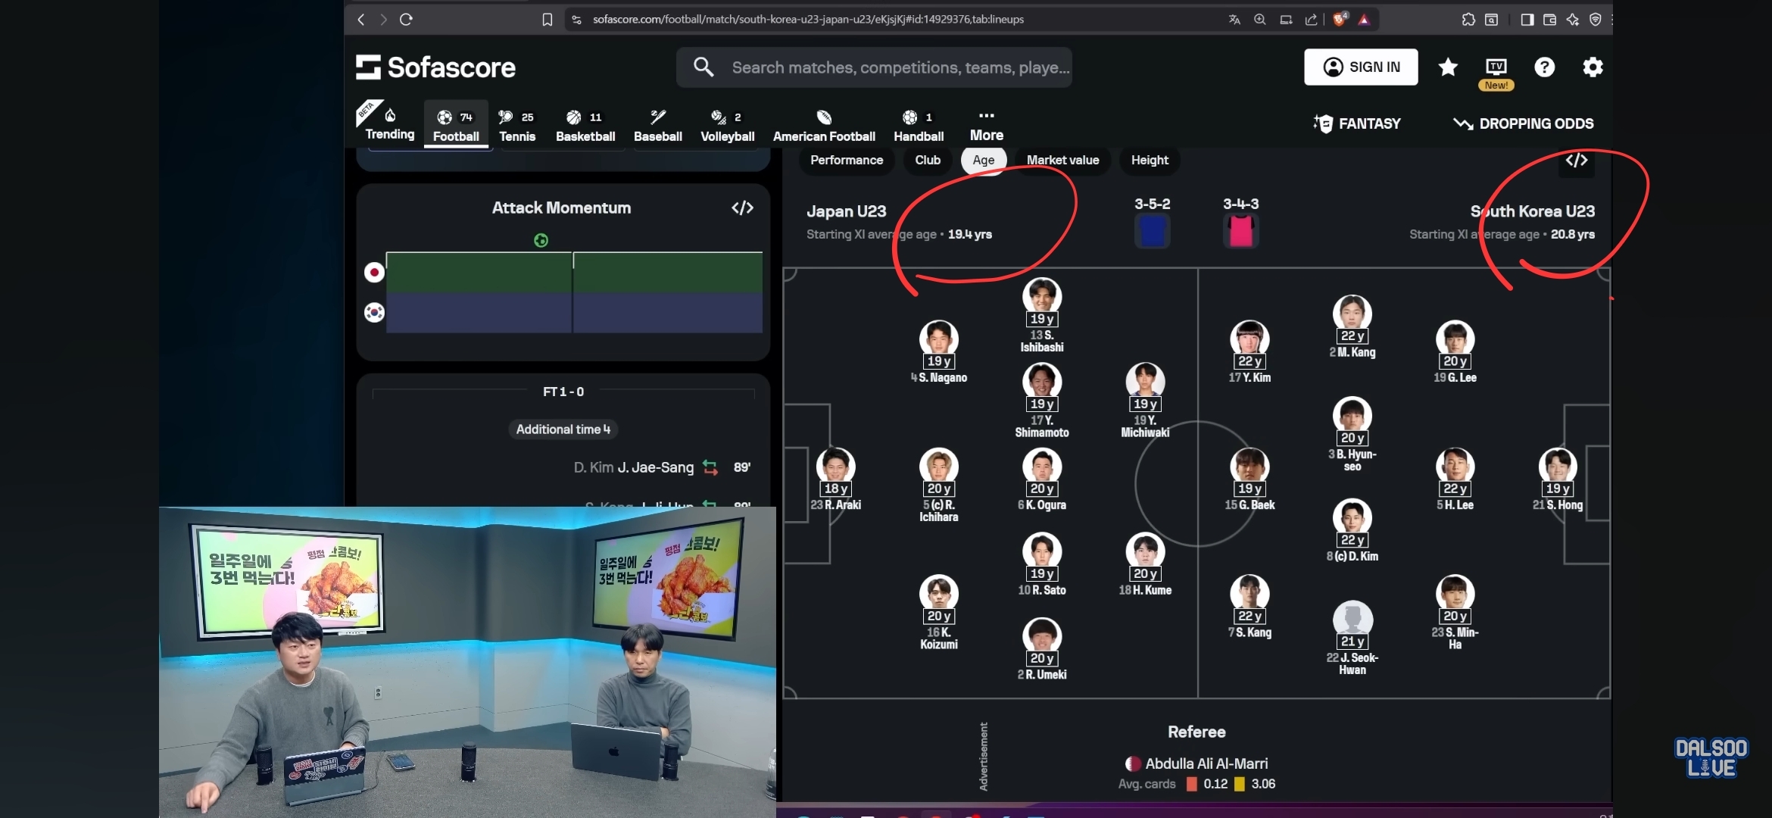1772x818 pixels.
Task: Open the DROPPING ODDS link
Action: click(1523, 123)
